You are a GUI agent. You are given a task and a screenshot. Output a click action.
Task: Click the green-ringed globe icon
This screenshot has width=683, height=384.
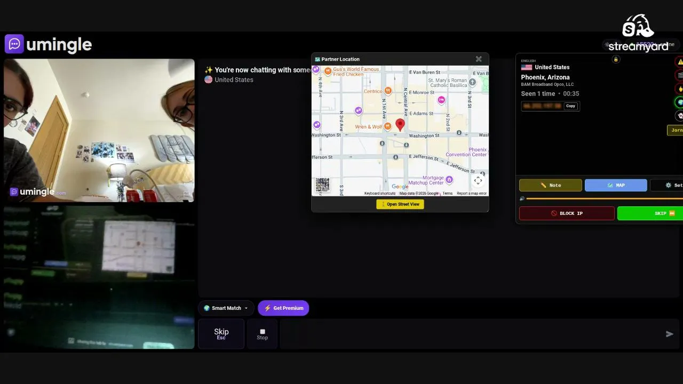[680, 102]
